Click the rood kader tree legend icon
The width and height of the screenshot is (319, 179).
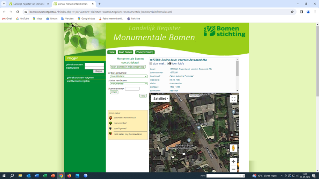pos(110,133)
